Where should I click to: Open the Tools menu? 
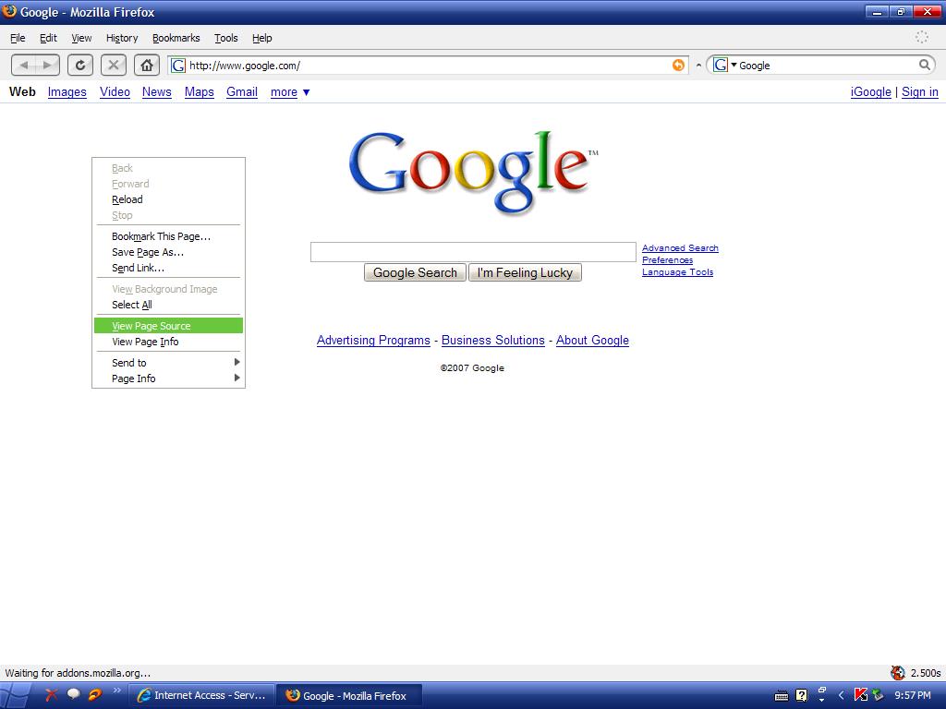(226, 38)
